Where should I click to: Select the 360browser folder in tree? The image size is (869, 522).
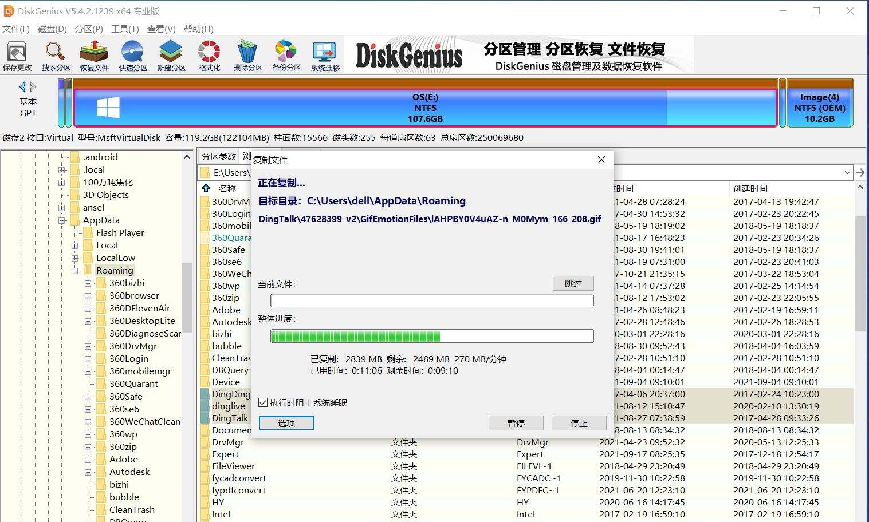point(134,296)
